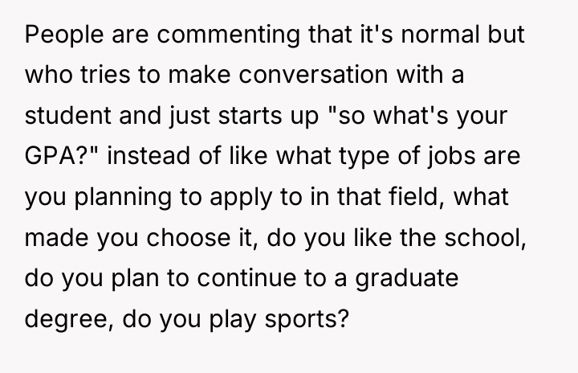
Task: Click the word "instead" after GPA
Action: coord(149,155)
